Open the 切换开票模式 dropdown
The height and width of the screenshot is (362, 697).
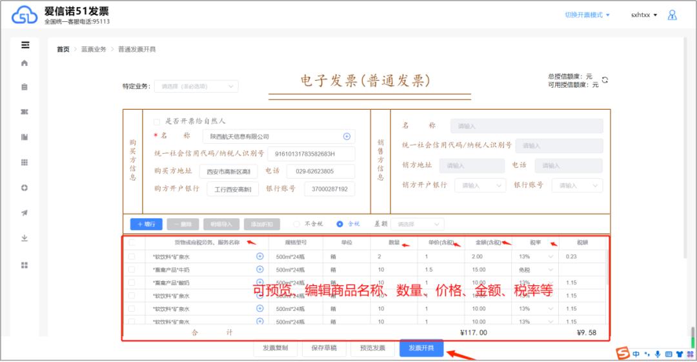[587, 15]
